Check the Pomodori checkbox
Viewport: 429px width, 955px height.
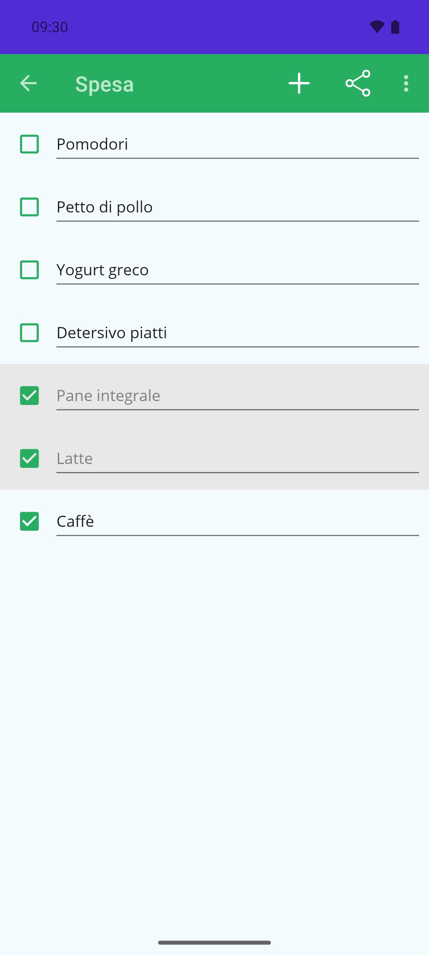click(x=29, y=144)
